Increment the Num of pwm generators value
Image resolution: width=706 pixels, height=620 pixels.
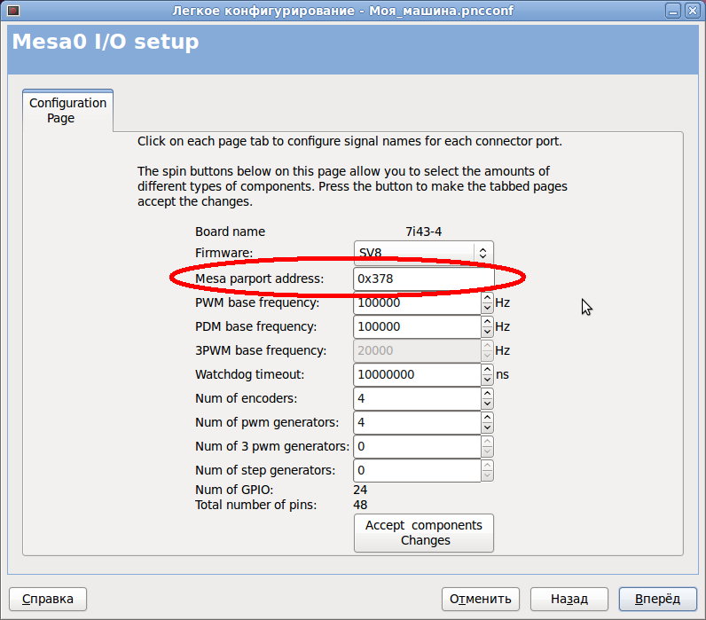(x=487, y=417)
